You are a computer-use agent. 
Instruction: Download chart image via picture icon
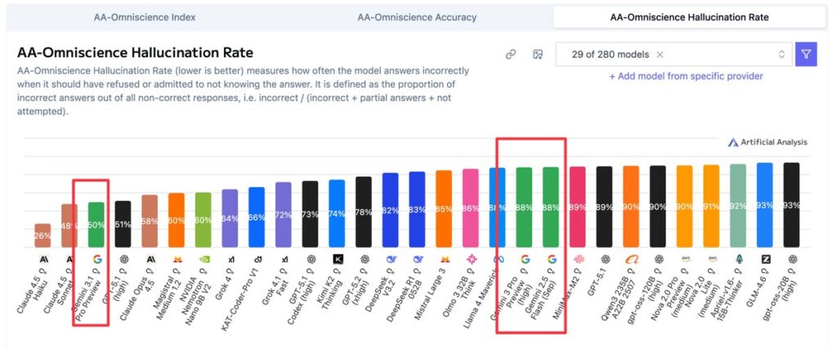(x=537, y=55)
